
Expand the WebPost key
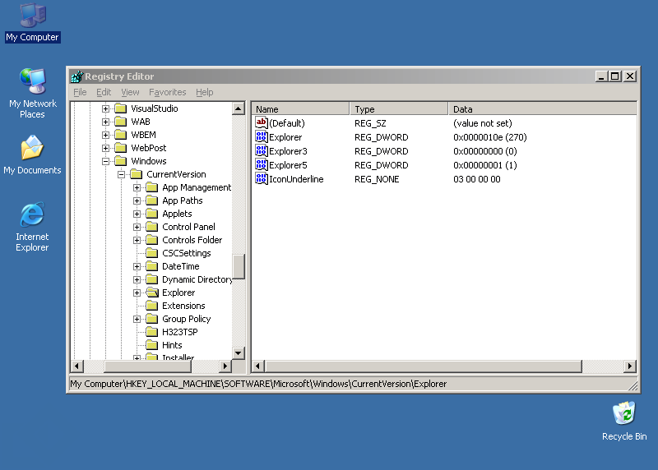point(106,148)
